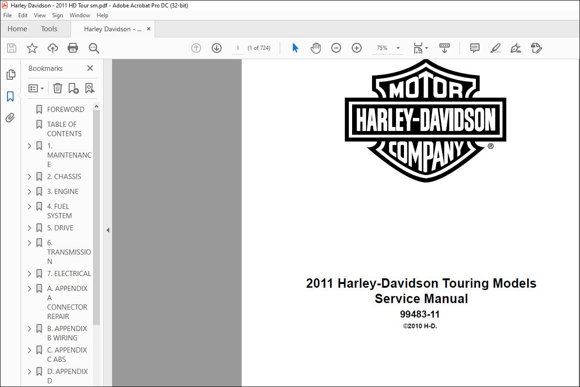Click the upload to cloud icon
Viewport: 580px width, 387px height.
[53, 48]
